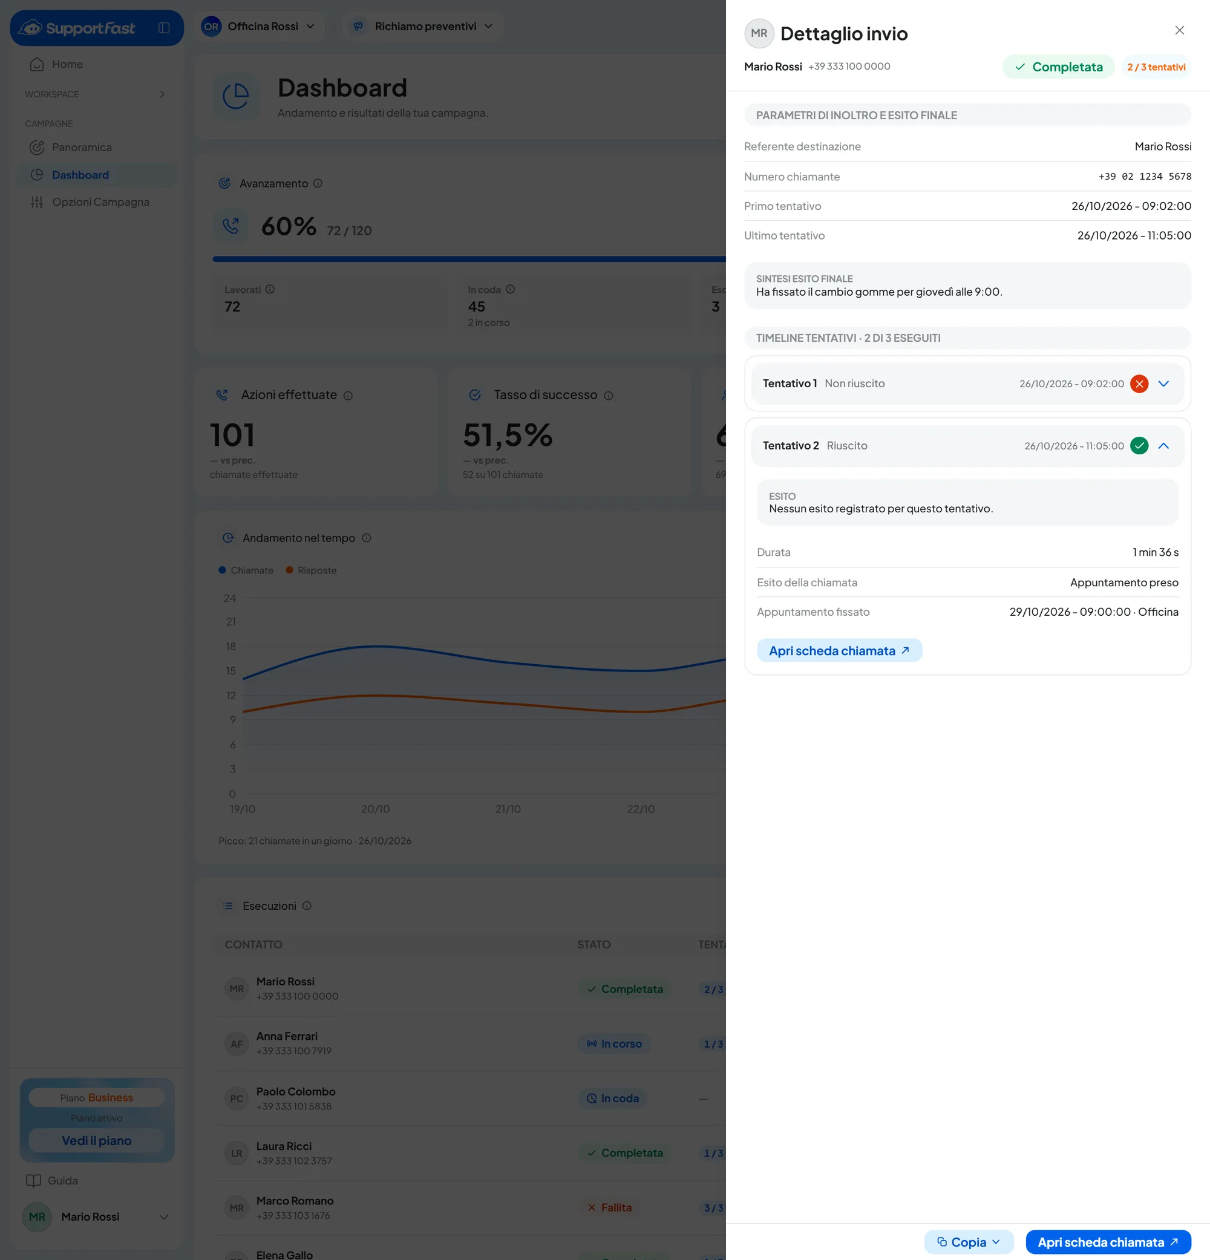Image resolution: width=1210 pixels, height=1260 pixels.
Task: Click the large Dashboard header chart icon
Action: 236,96
